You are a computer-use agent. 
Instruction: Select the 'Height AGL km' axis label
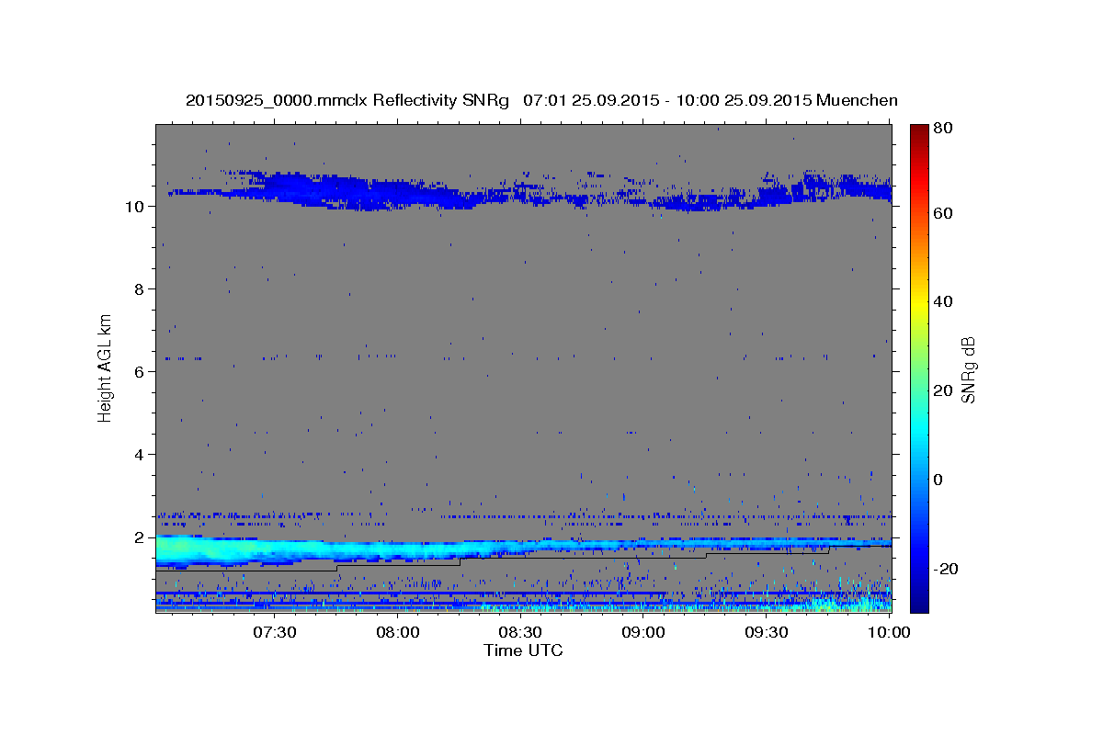tap(106, 368)
